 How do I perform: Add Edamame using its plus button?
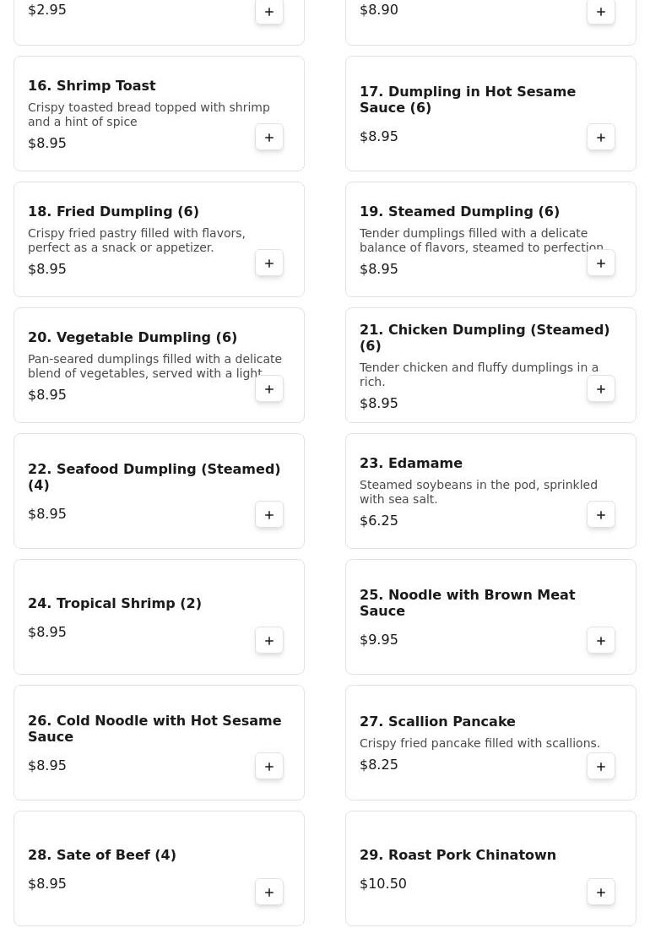601,515
